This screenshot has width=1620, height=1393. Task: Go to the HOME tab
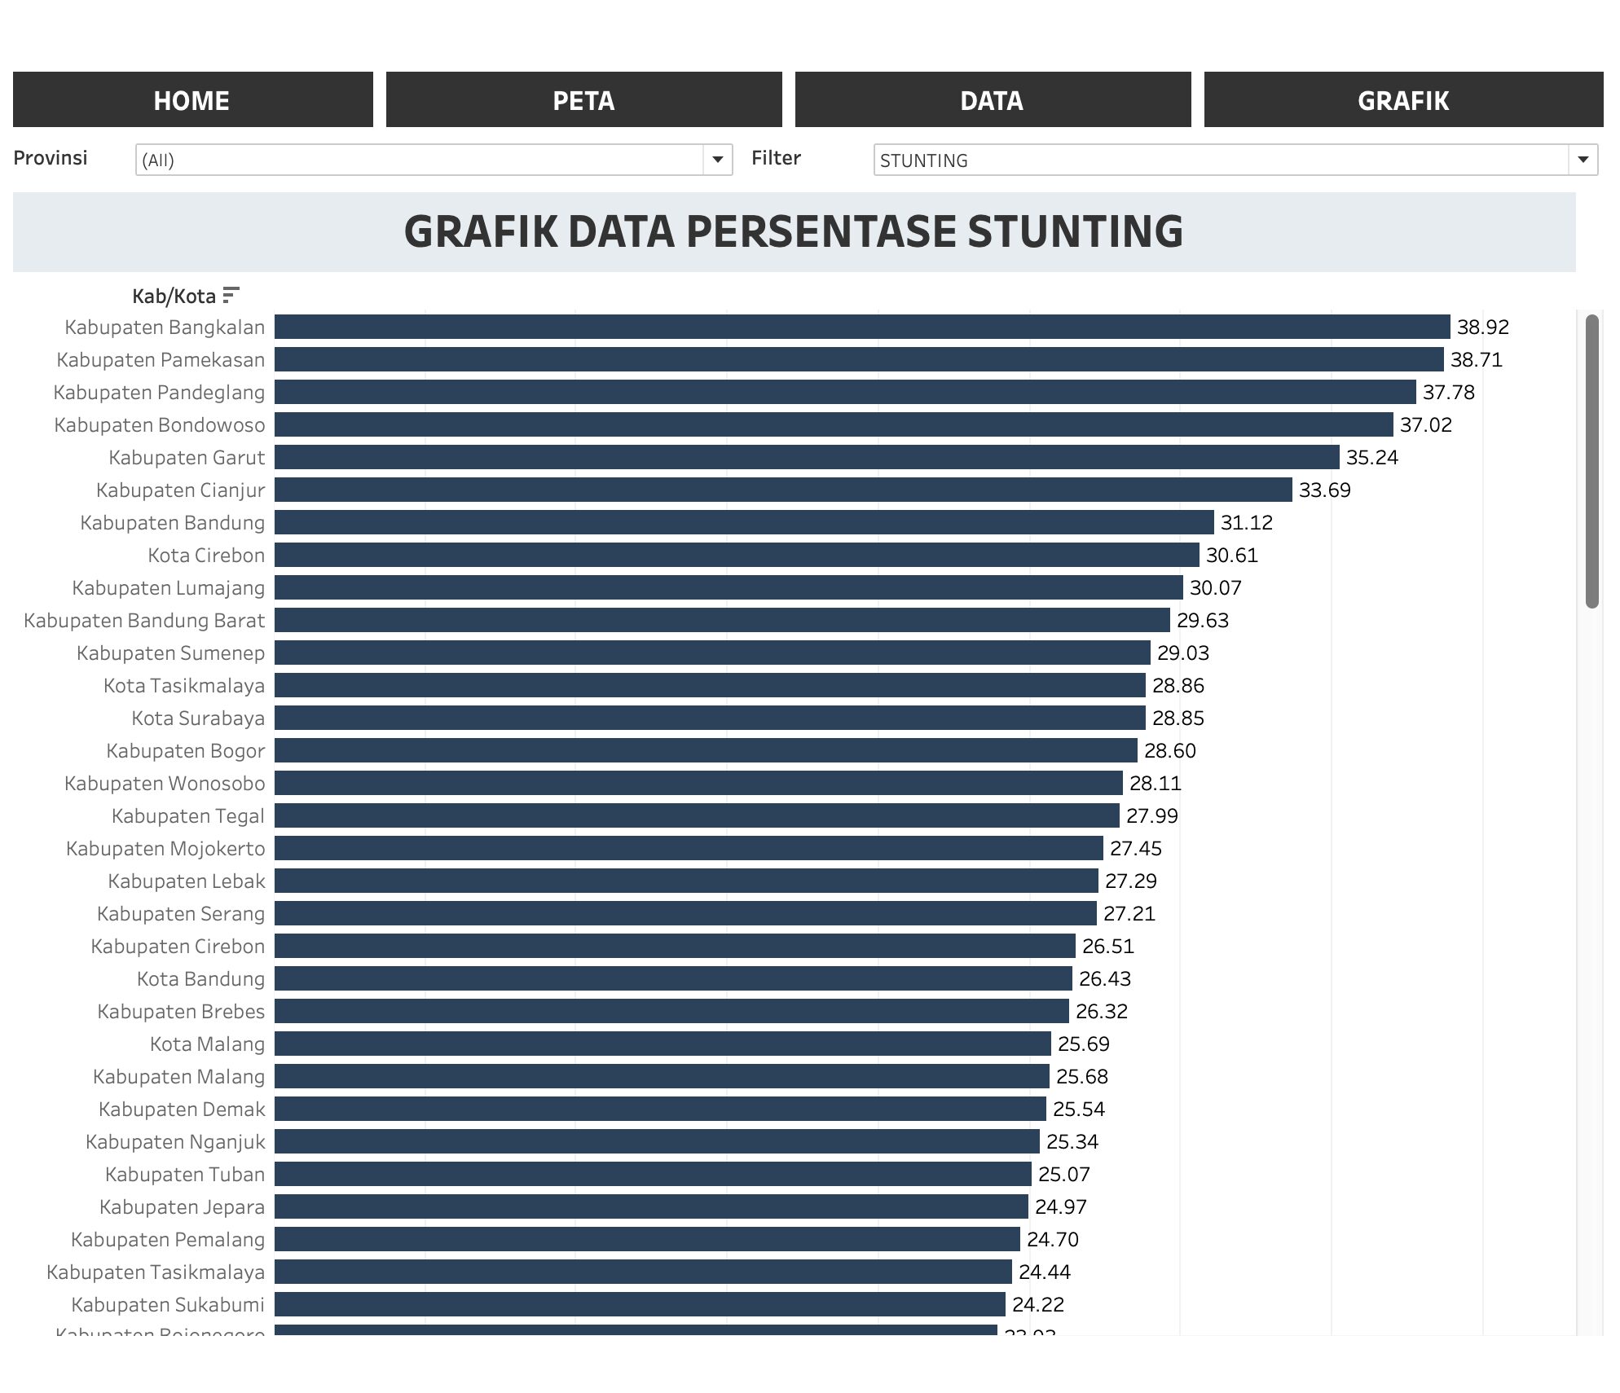tap(192, 100)
